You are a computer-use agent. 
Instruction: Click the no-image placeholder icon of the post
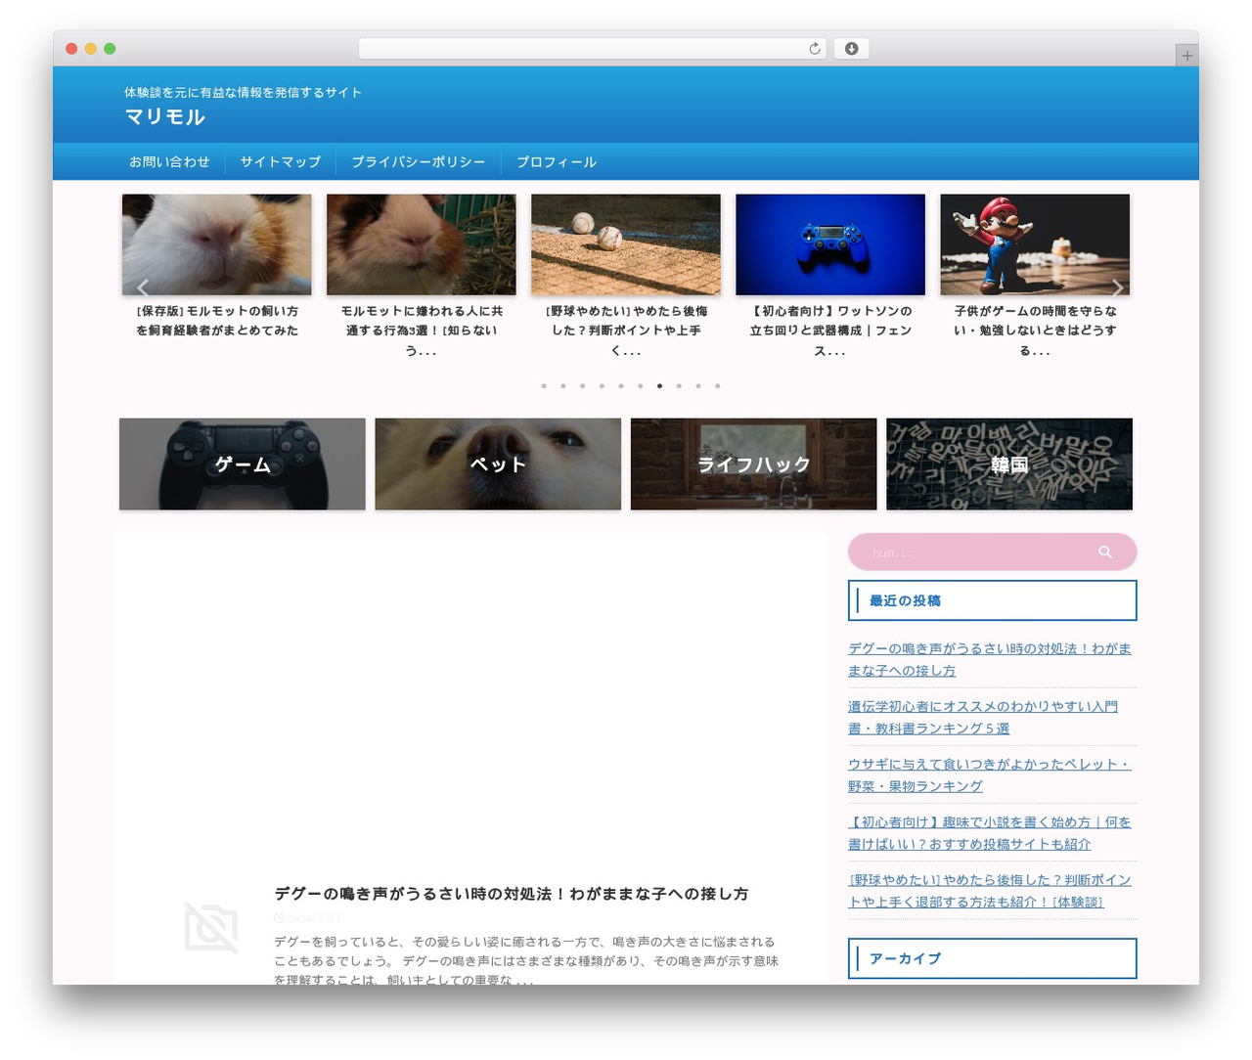pos(211,927)
